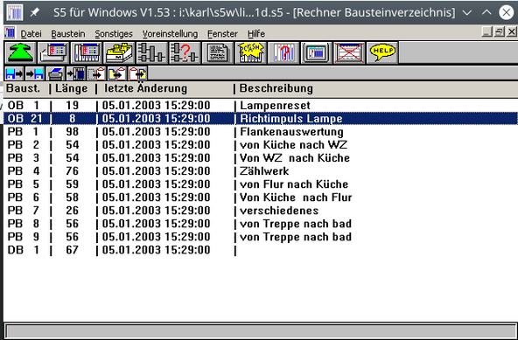Click the floppy disk with right arrow icon
The width and height of the screenshot is (518, 340).
14,73
